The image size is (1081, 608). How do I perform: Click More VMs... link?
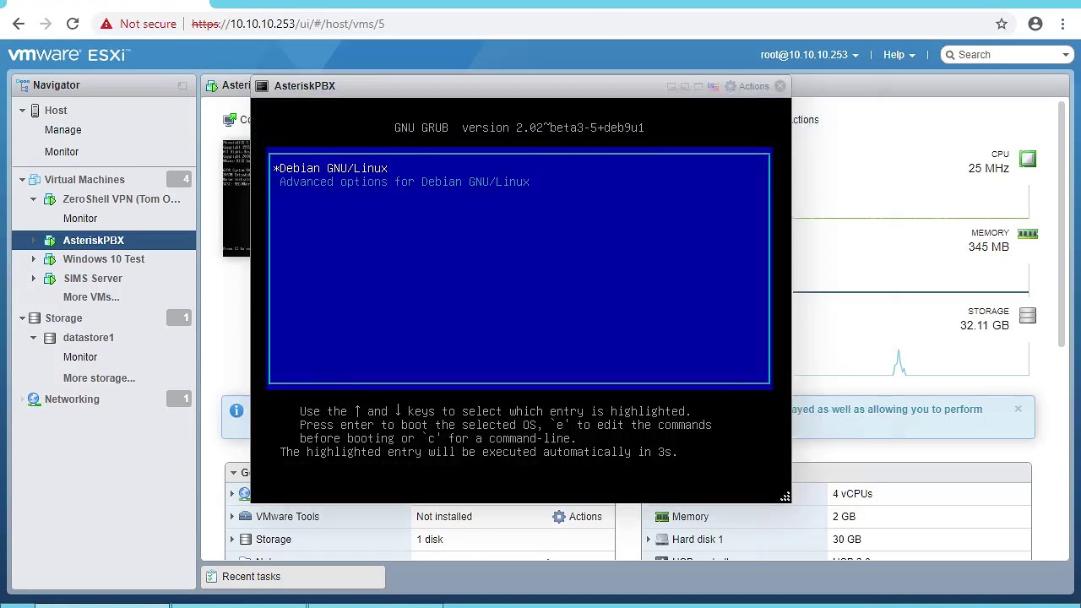point(91,297)
